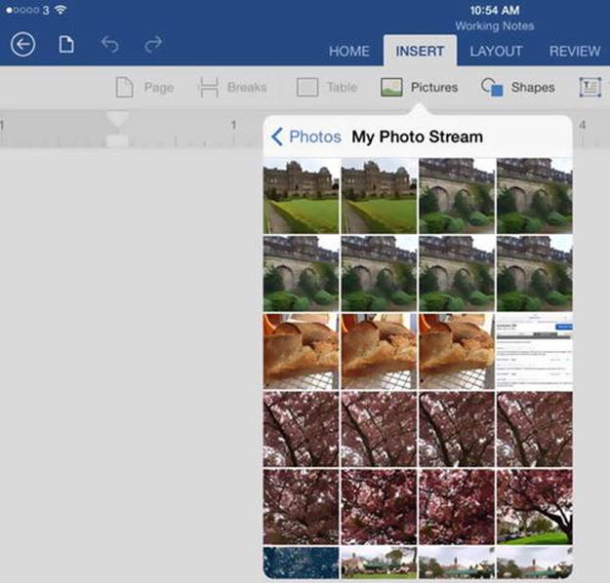
Task: Switch to the HOME tab
Action: (349, 51)
